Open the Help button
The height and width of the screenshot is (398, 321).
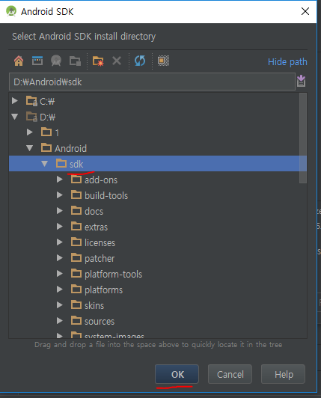click(x=284, y=374)
